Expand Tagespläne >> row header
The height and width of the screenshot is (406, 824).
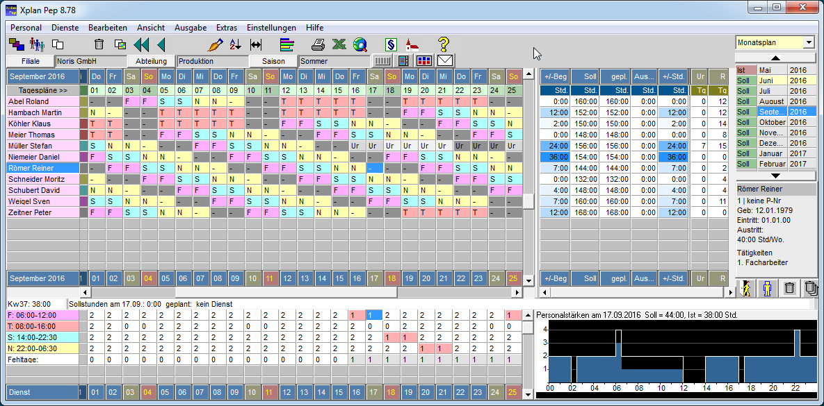pos(42,90)
